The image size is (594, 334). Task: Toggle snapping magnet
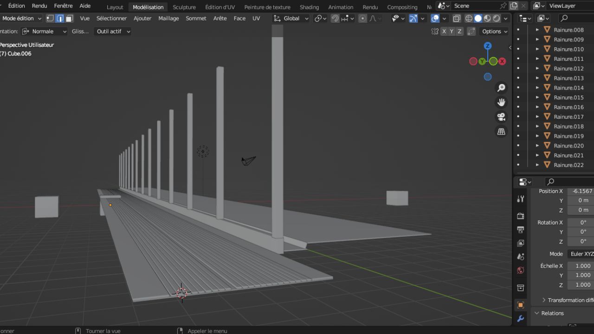[x=335, y=19]
